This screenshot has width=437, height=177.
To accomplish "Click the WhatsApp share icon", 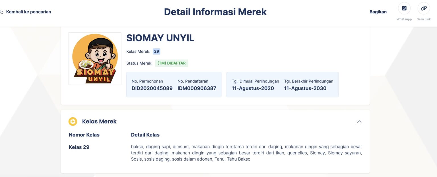I will [x=404, y=8].
